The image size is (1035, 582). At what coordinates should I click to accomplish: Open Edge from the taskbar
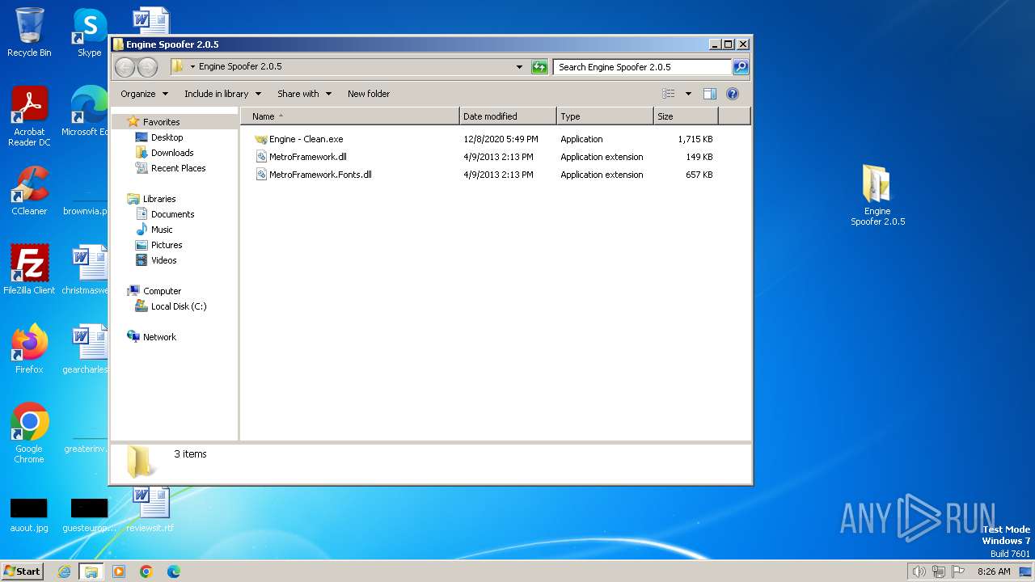[173, 571]
